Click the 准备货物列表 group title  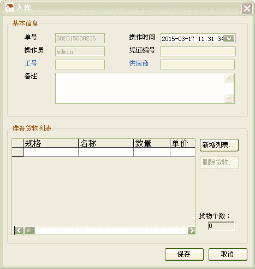(x=32, y=128)
